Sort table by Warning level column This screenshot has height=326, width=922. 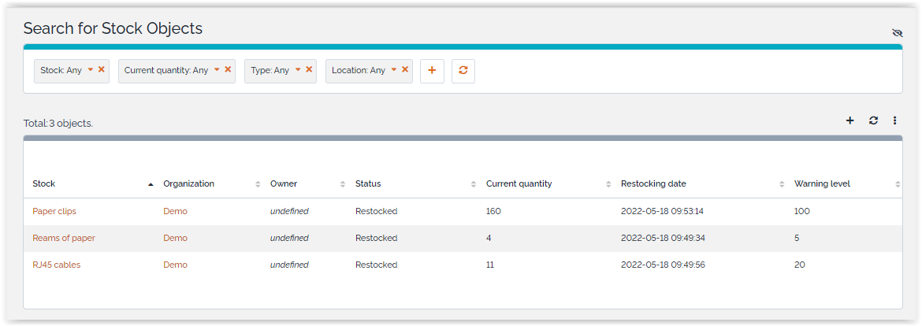point(822,183)
